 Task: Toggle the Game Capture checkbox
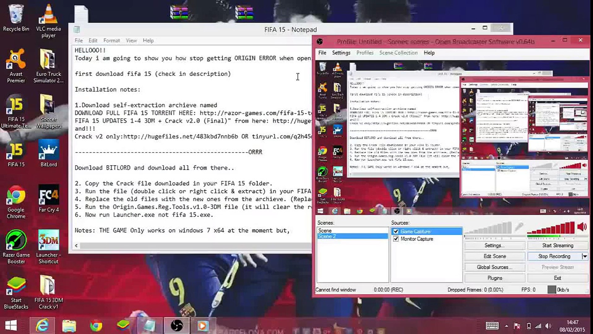coord(396,231)
